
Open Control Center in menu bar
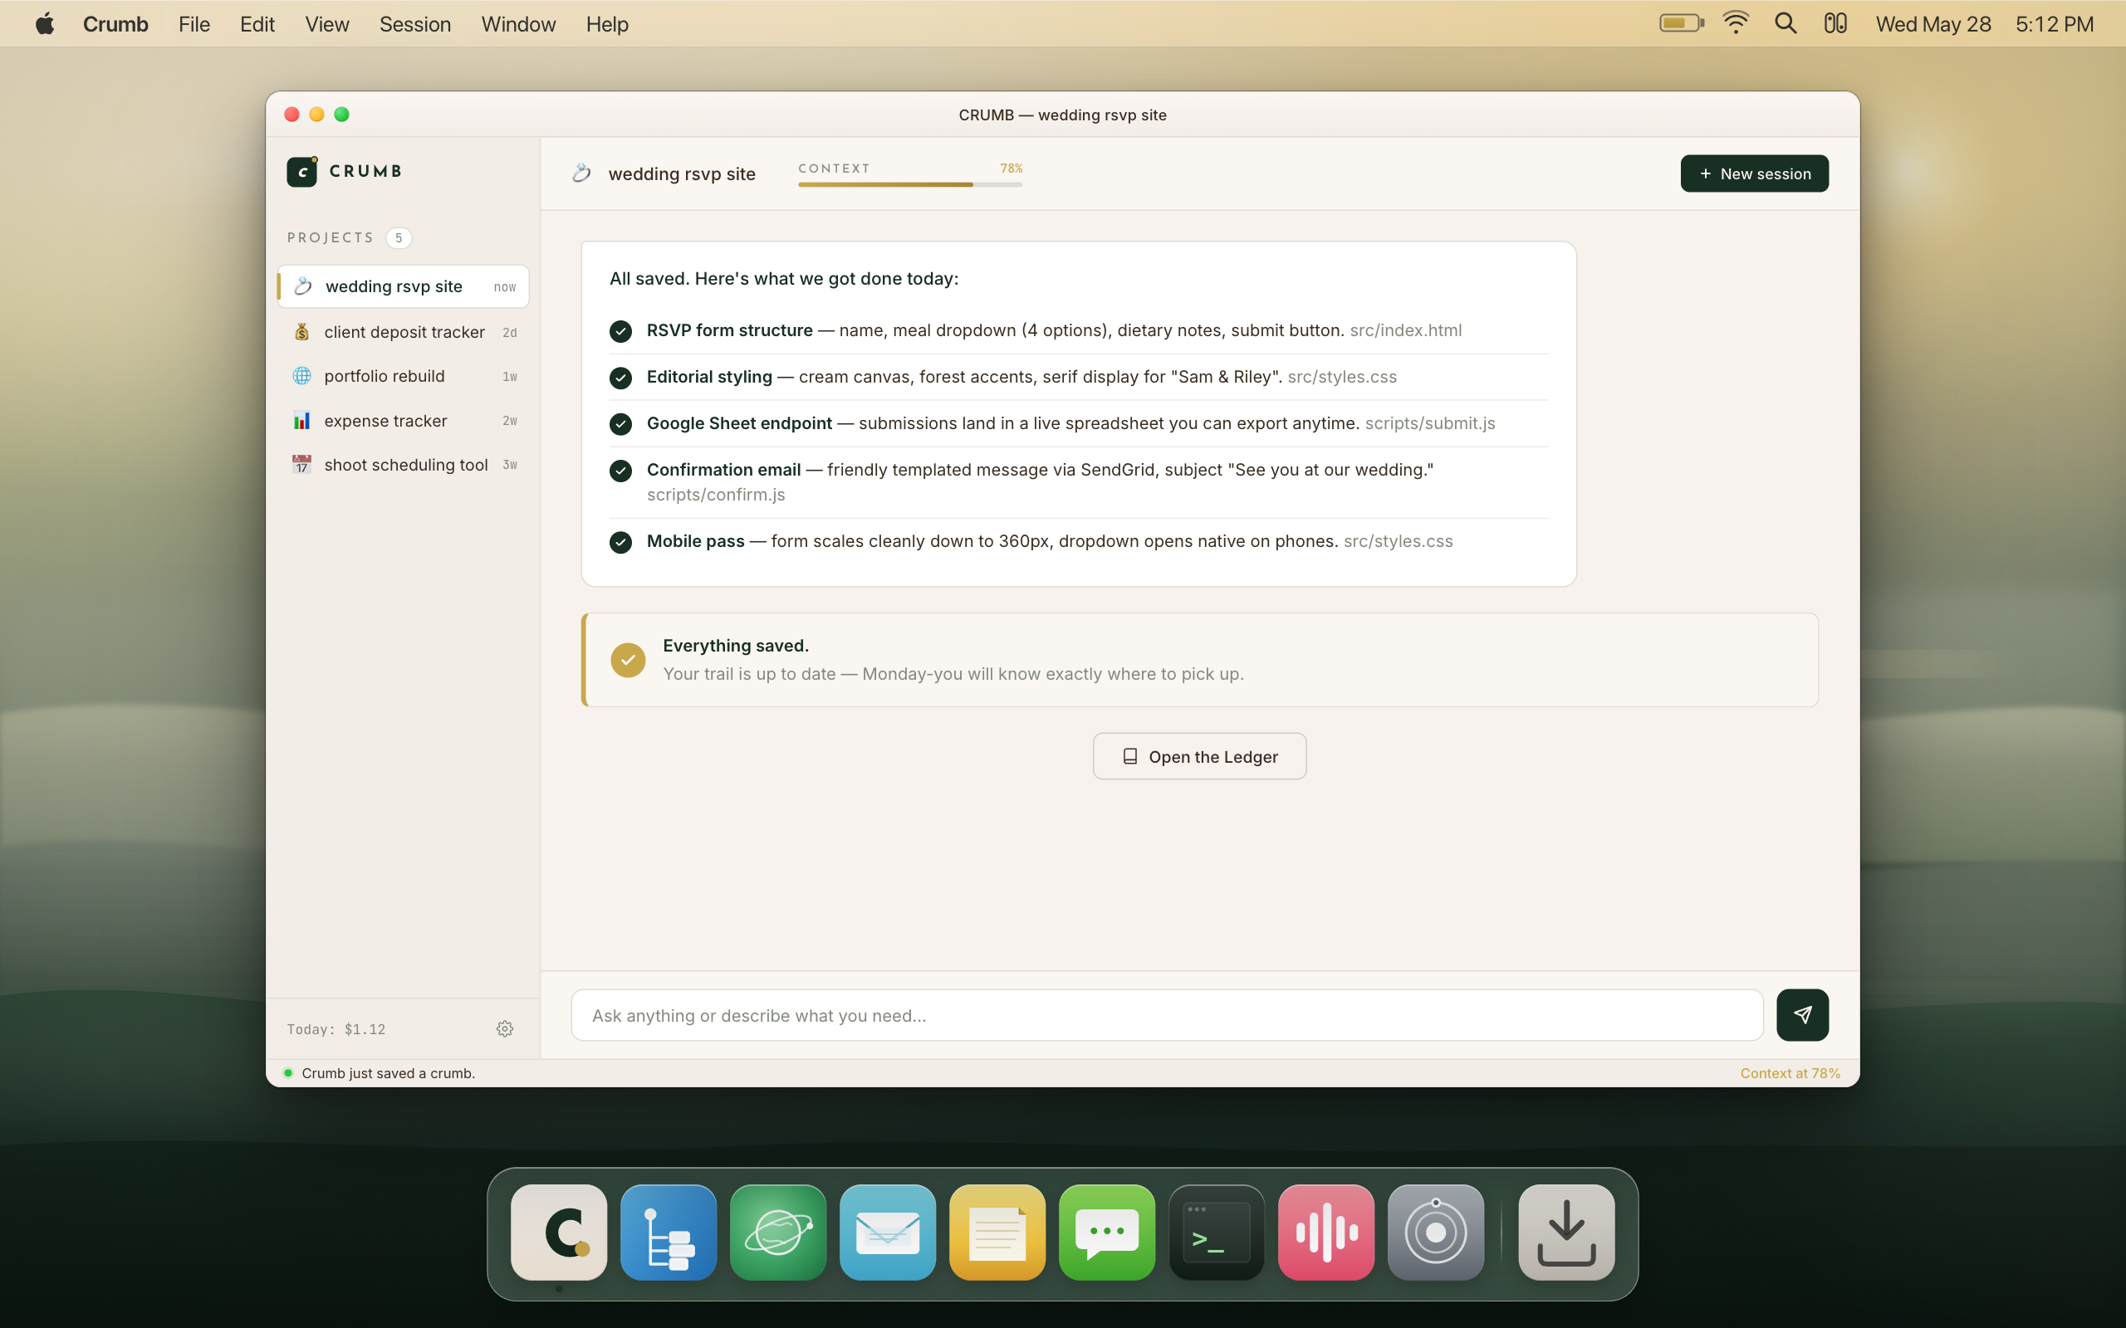[x=1835, y=24]
